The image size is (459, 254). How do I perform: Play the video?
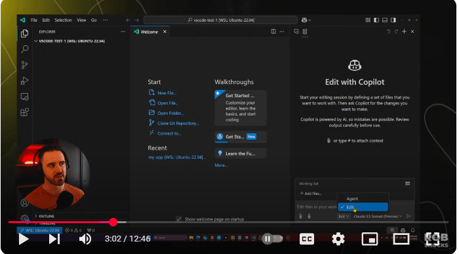click(24, 239)
